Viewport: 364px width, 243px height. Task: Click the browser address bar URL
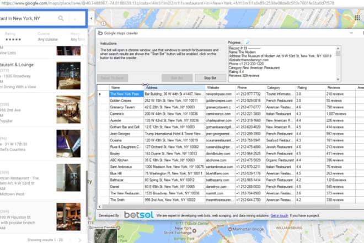click(x=168, y=3)
